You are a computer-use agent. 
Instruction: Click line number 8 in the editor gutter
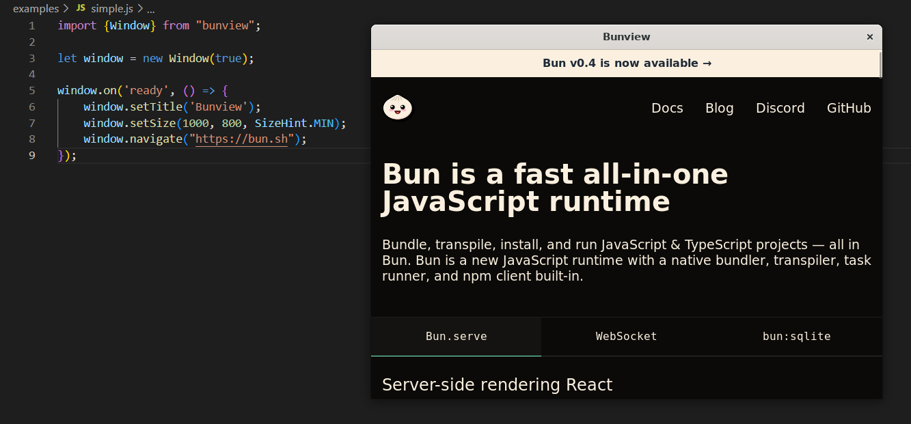tap(31, 139)
